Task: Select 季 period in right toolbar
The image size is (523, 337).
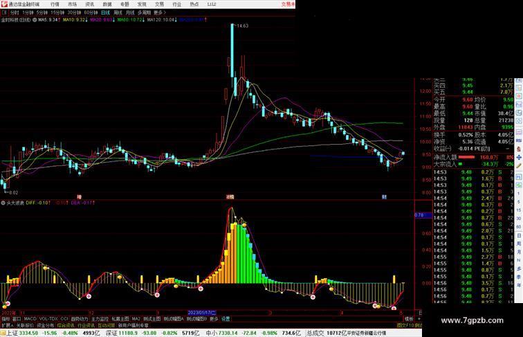Action: pos(519,277)
